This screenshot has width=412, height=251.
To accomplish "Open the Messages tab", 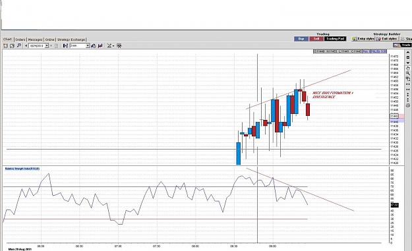I will coord(35,40).
